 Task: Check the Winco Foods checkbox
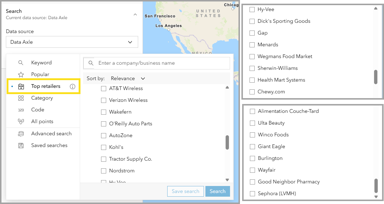point(252,135)
